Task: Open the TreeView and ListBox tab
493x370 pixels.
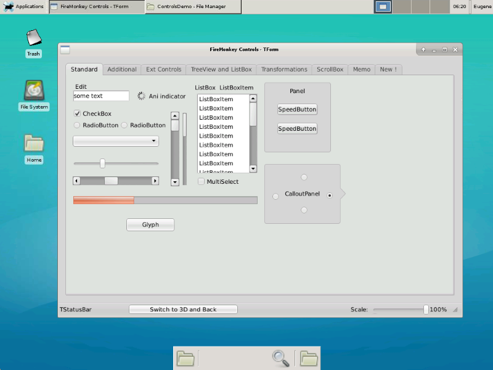Action: pos(221,69)
